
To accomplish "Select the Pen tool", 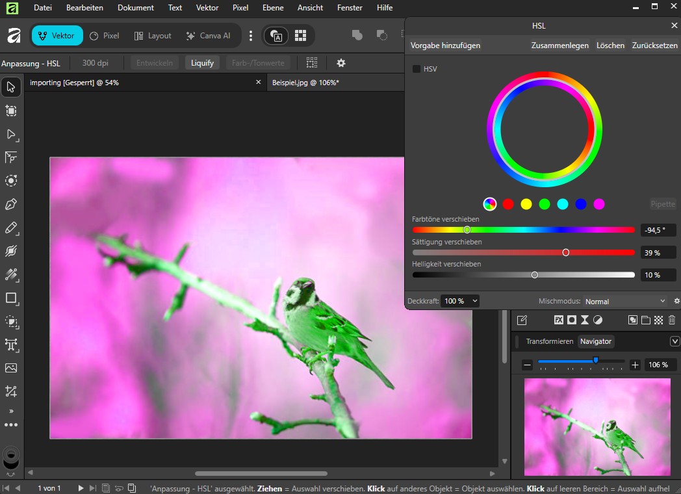I will coord(11,204).
